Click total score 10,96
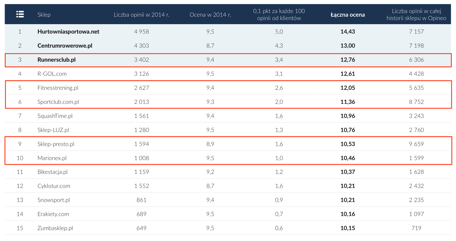This screenshot has height=241, width=456. click(x=348, y=116)
